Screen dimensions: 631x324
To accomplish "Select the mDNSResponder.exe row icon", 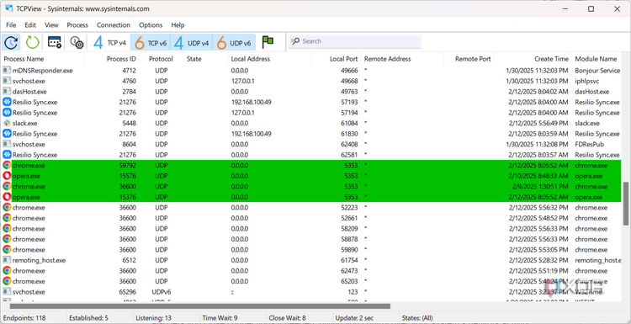I will [x=7, y=71].
